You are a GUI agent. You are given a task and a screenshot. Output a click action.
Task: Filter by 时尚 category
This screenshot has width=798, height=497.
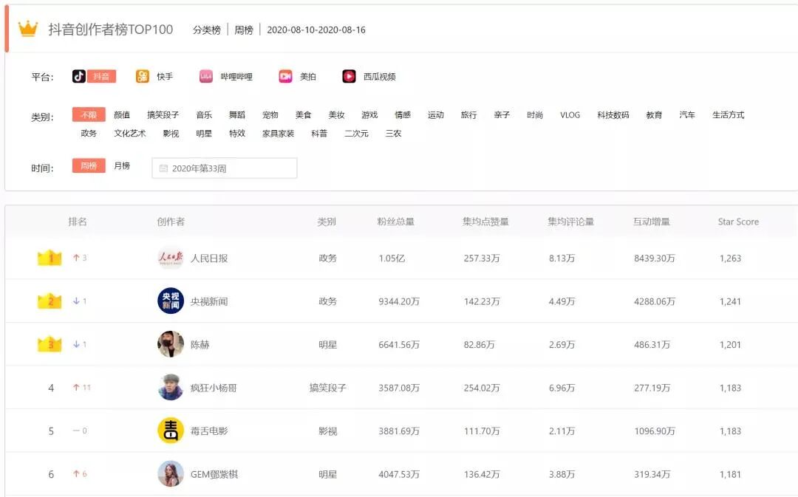[535, 115]
